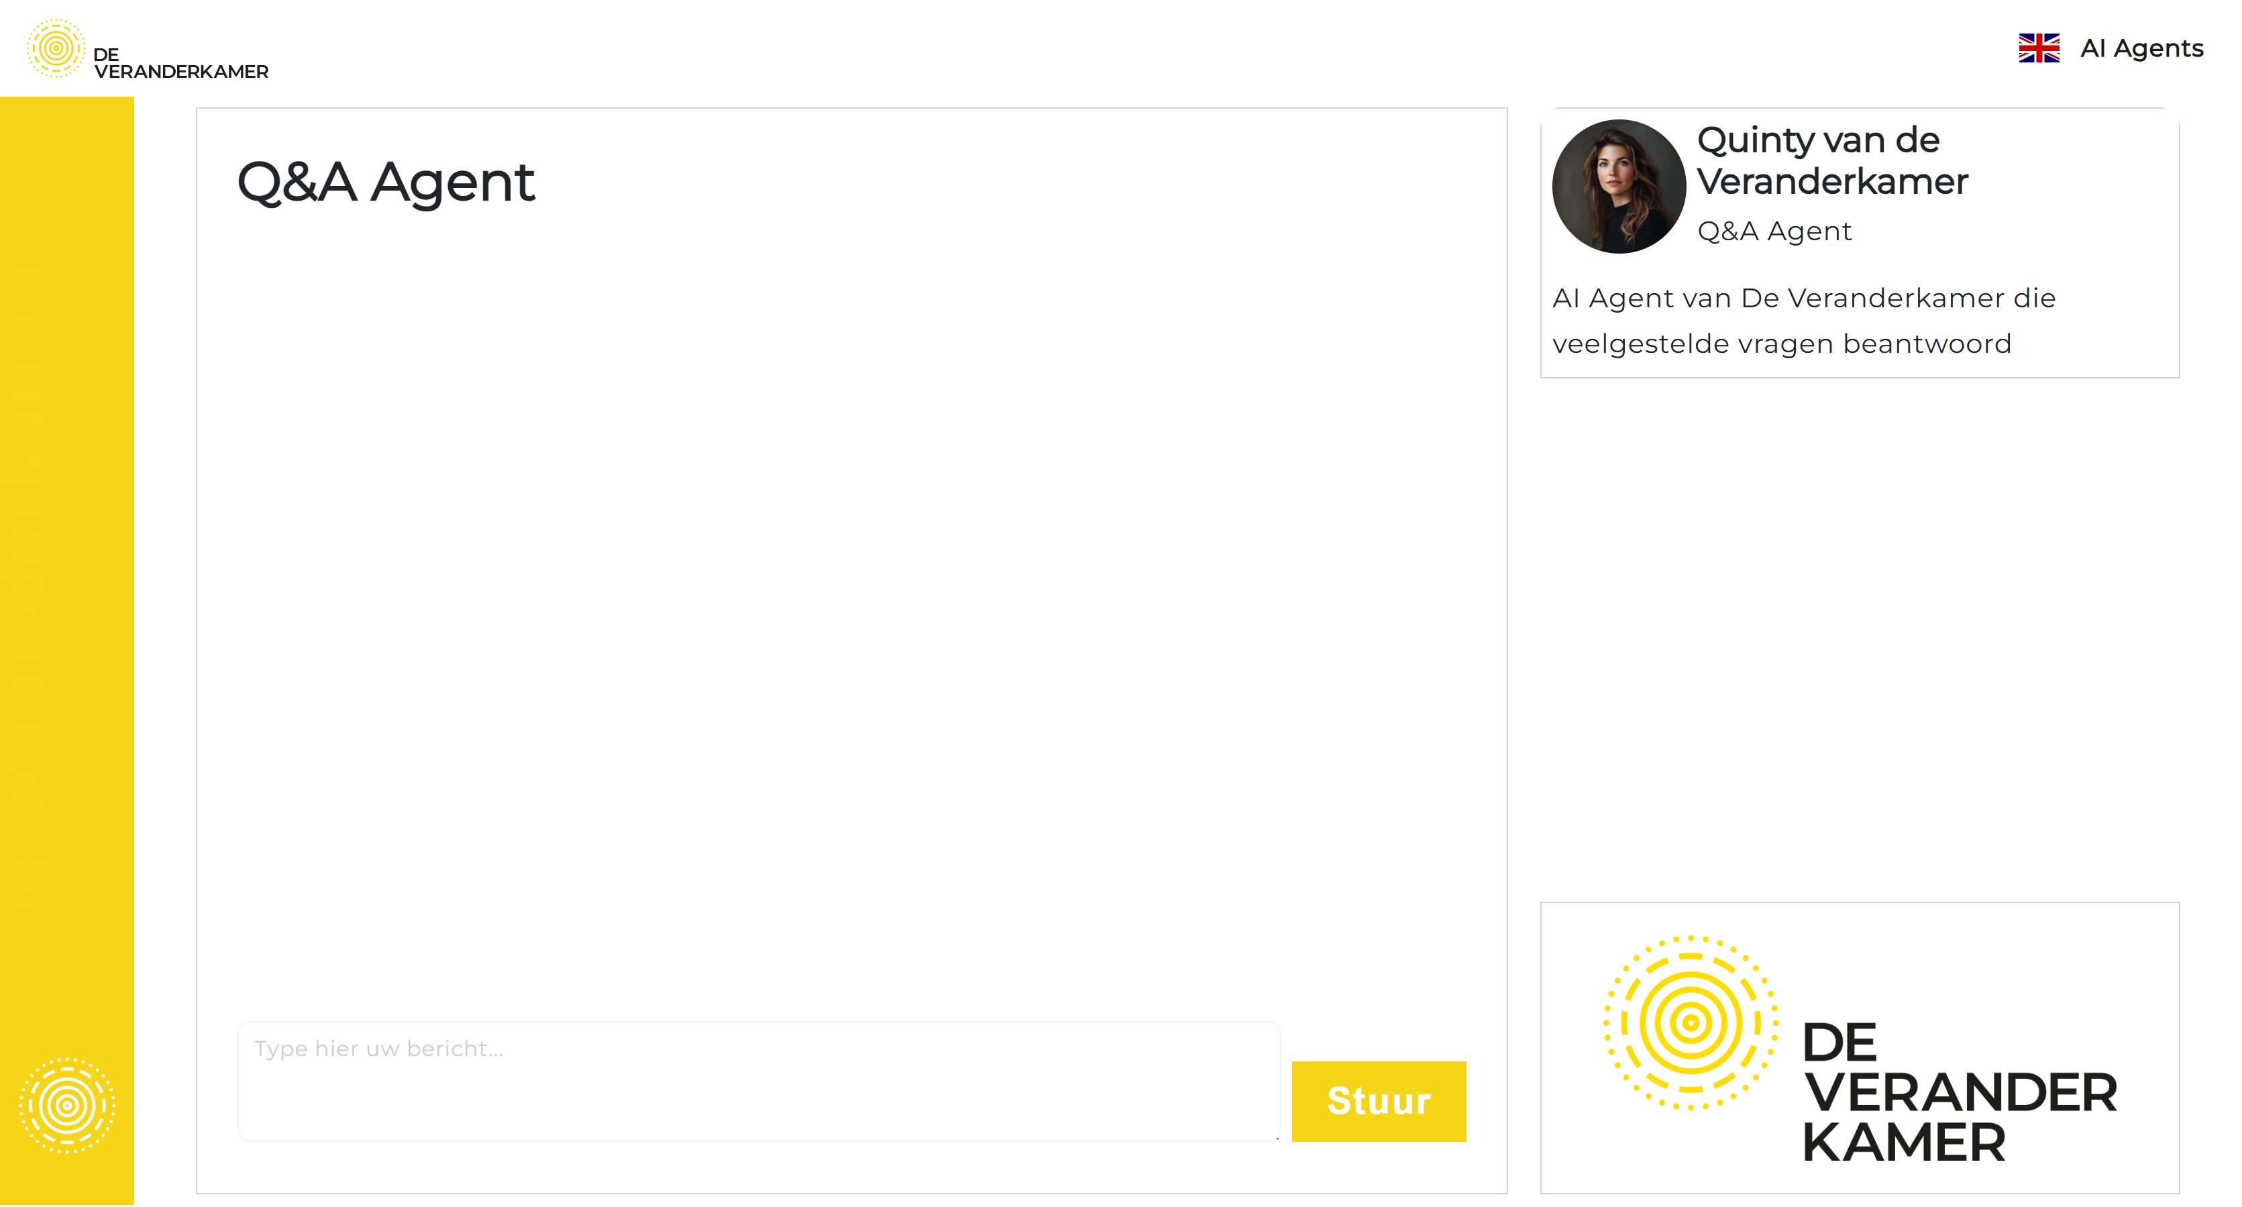
Task: Click the 'DE VERANDERKAMER' header brand text
Action: pyautogui.click(x=180, y=64)
